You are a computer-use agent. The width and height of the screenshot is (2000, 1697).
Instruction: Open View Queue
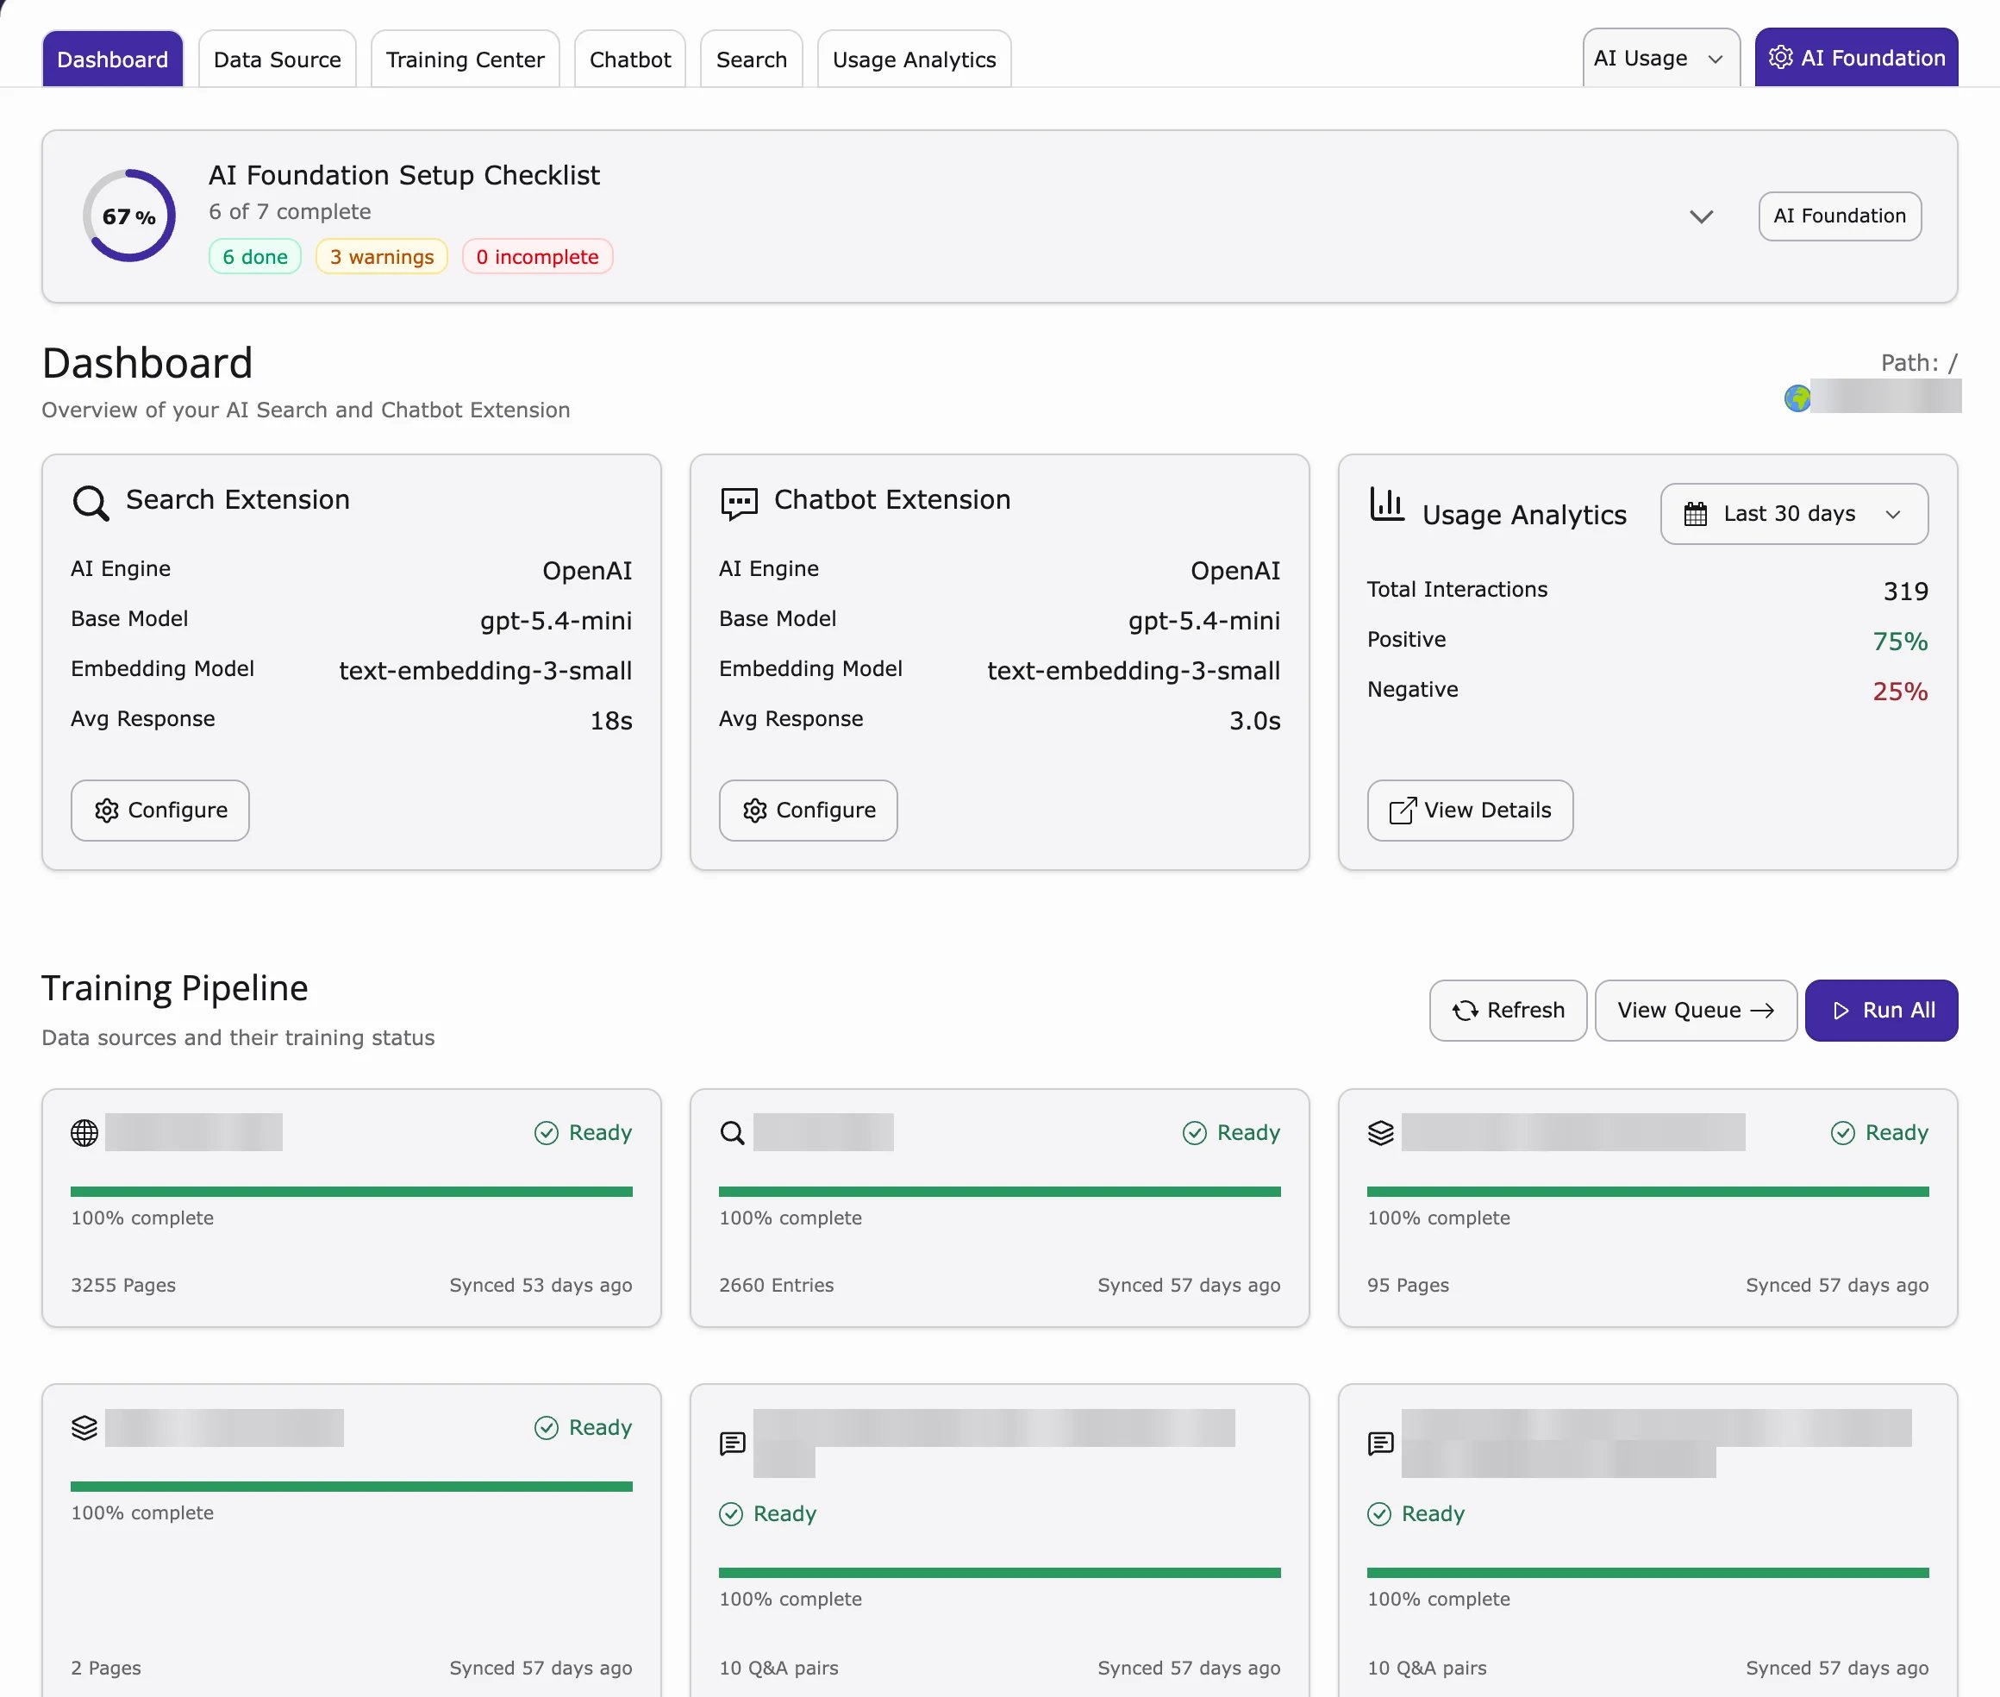point(1695,1010)
